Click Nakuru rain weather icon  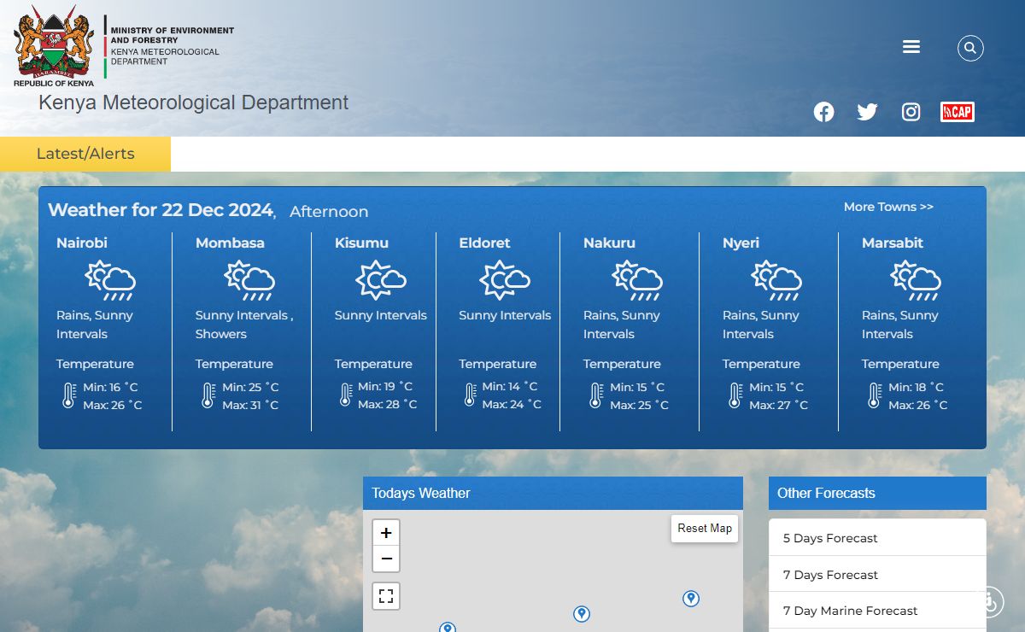coord(637,280)
